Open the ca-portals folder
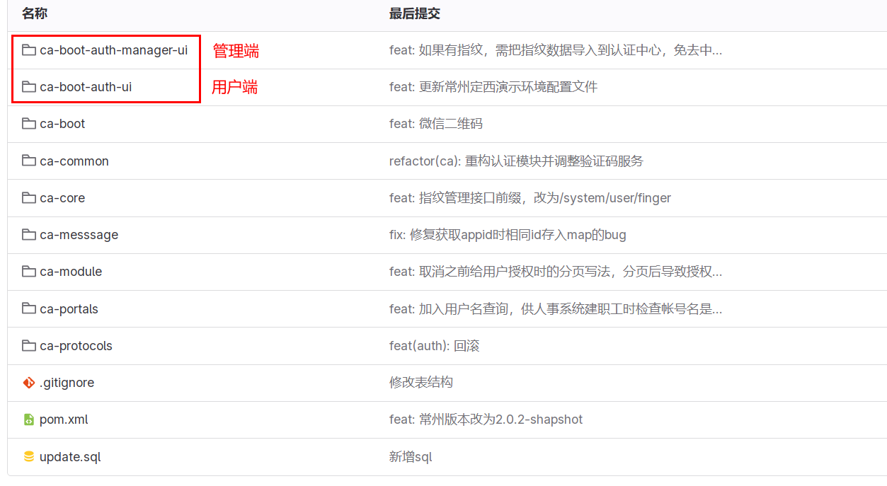887x486 pixels. [x=69, y=309]
